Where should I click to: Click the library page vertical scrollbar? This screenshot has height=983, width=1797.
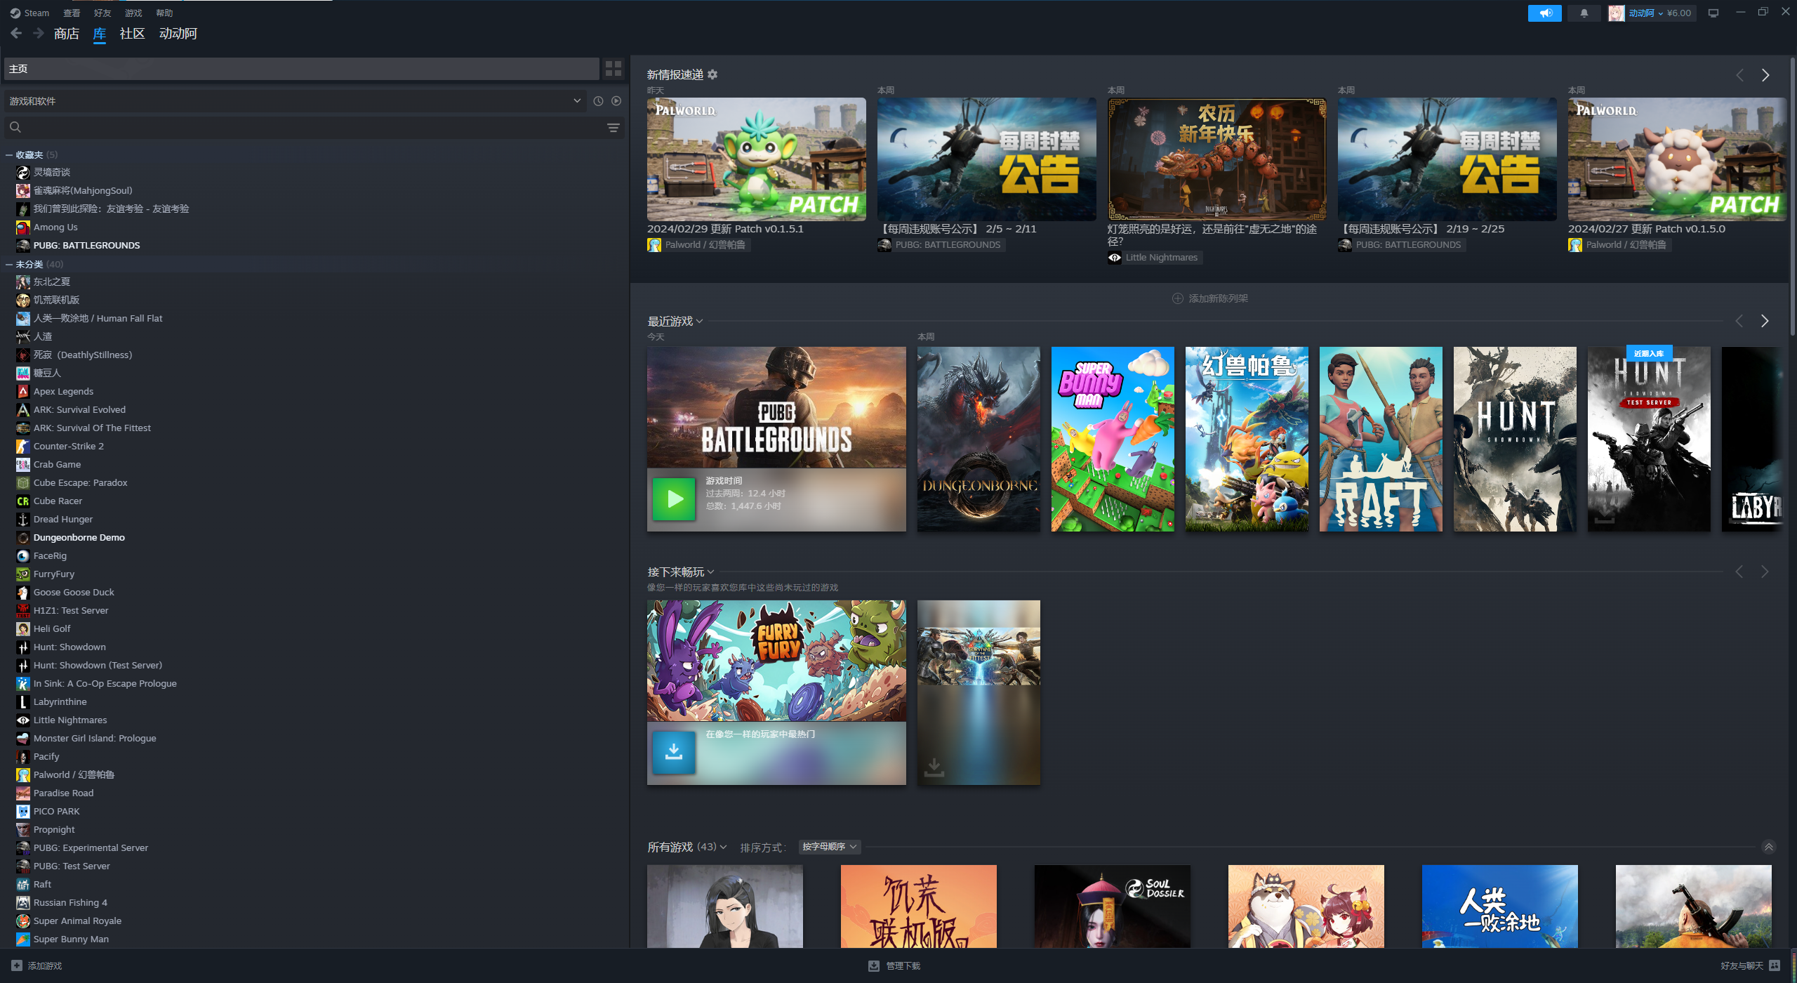pyautogui.click(x=1791, y=197)
